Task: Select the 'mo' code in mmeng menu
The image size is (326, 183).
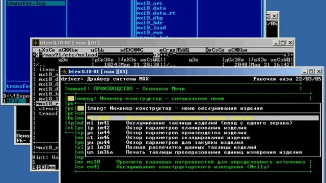Action: click(x=80, y=138)
